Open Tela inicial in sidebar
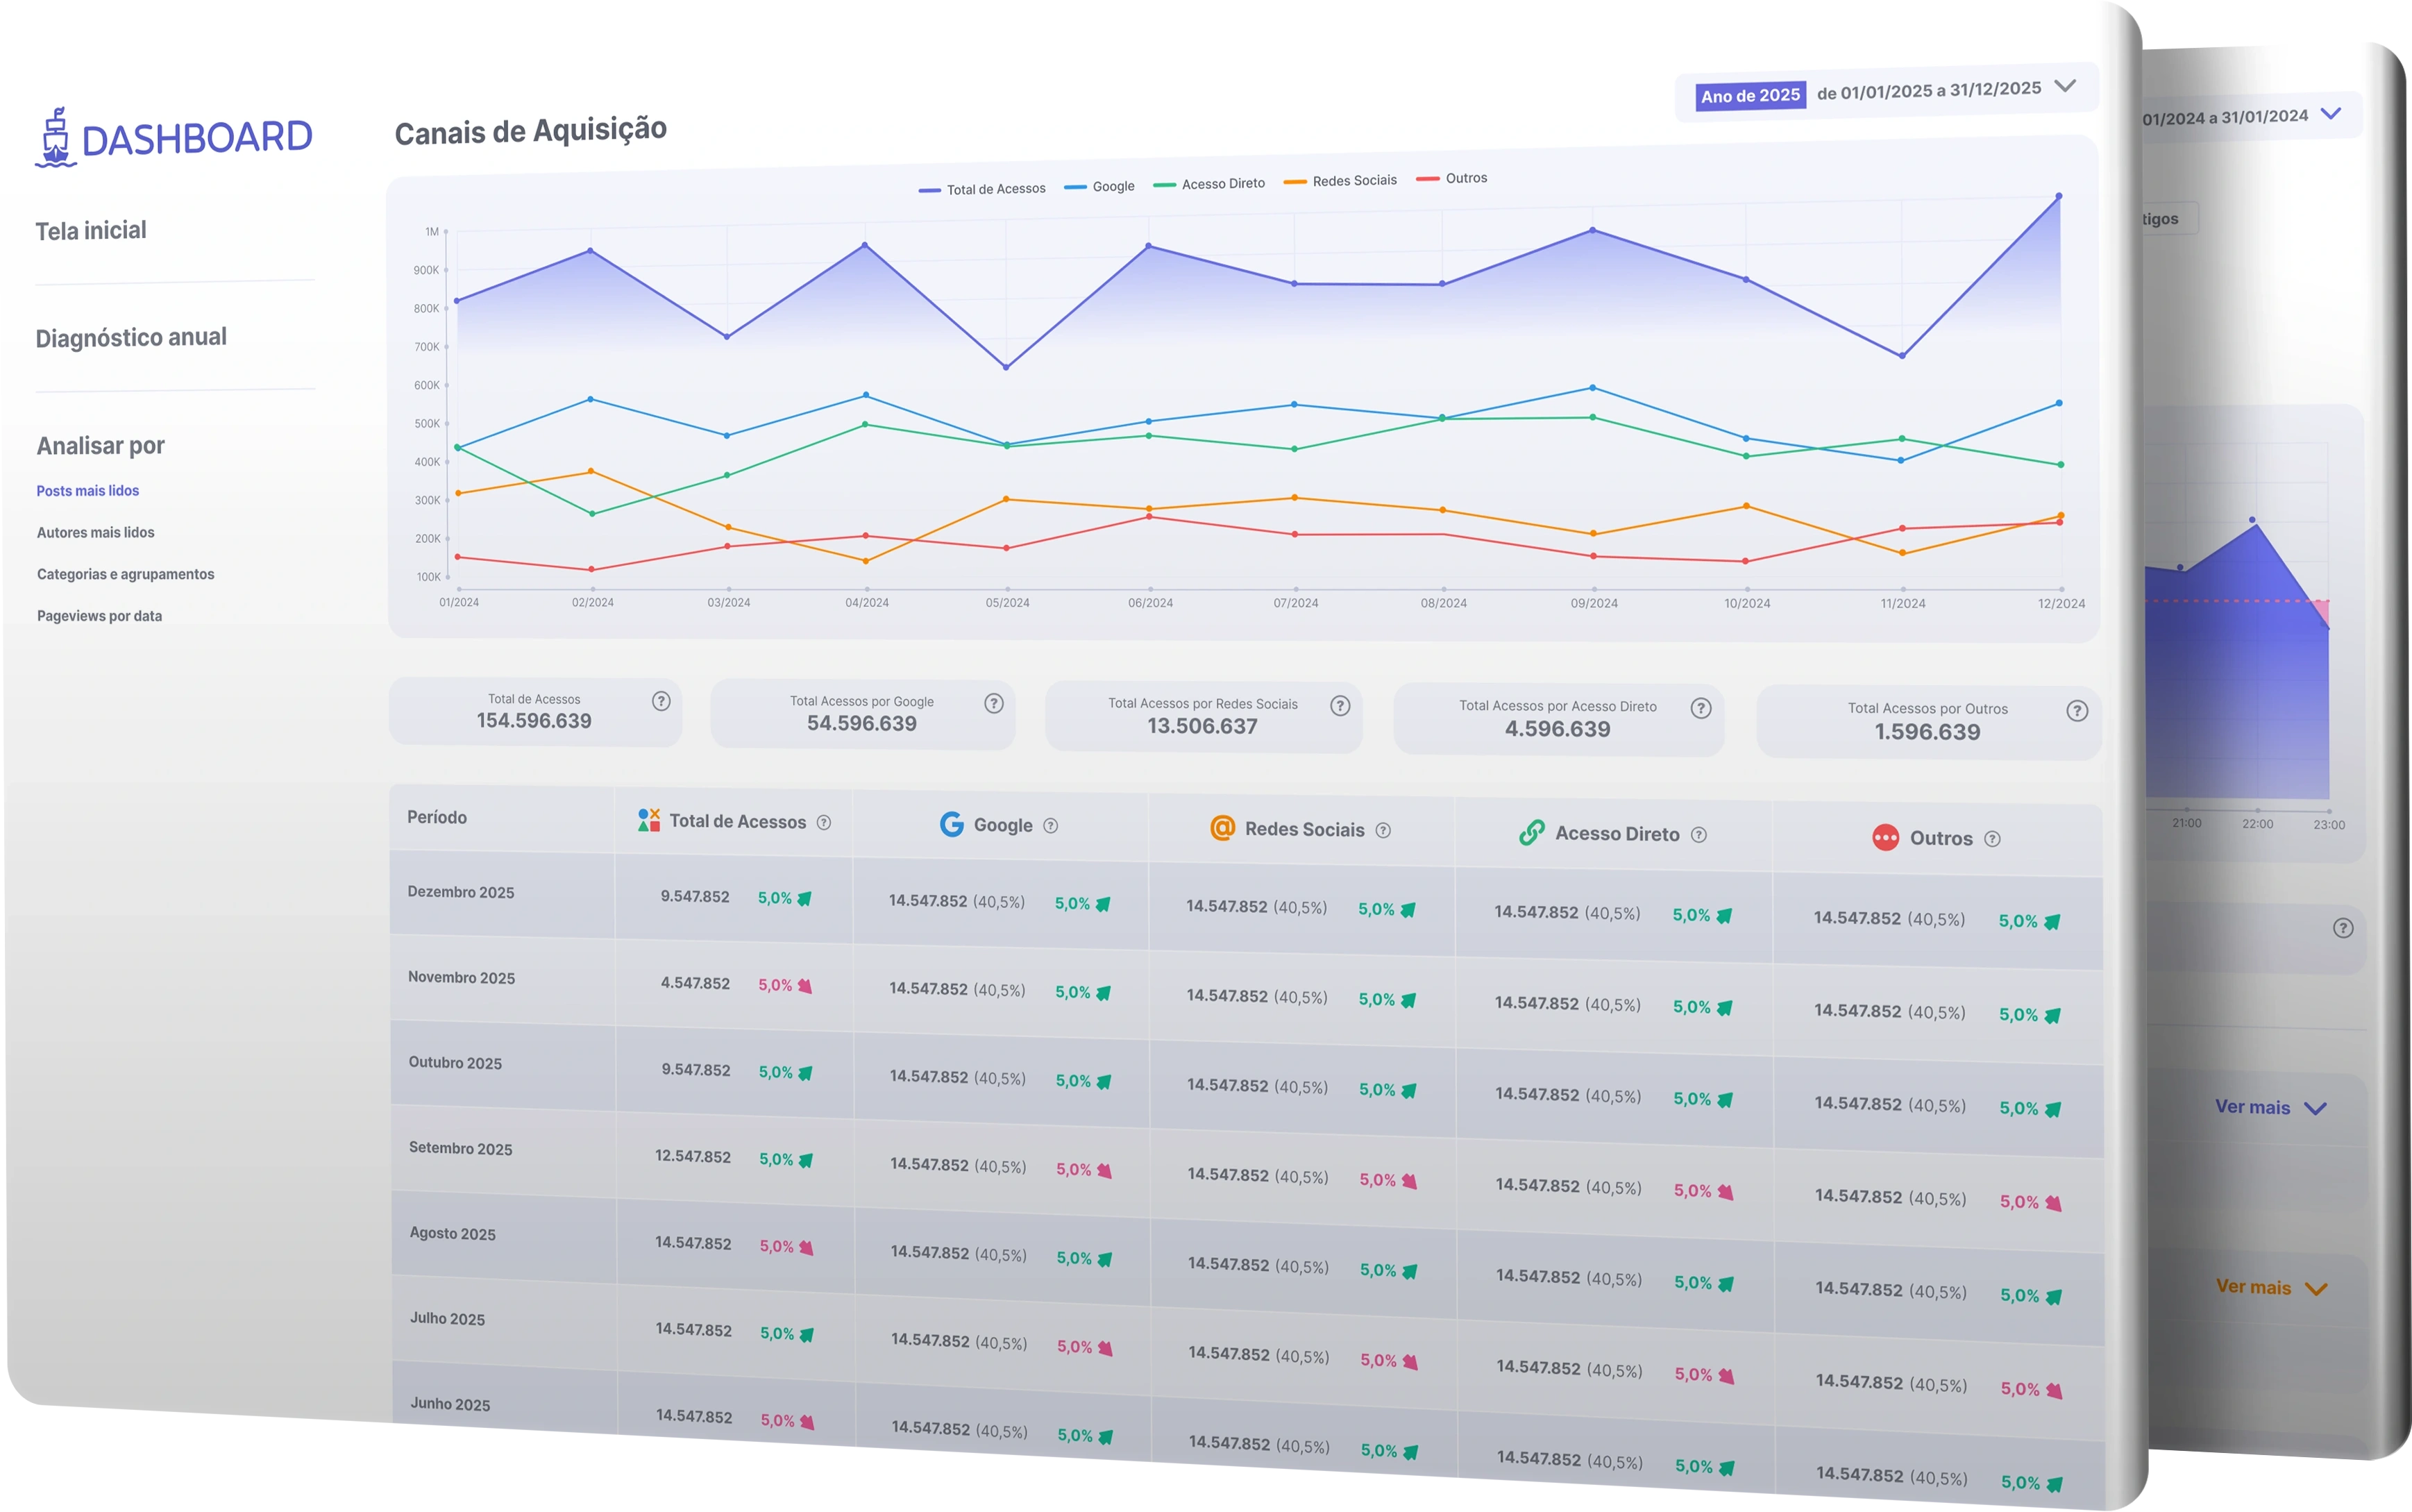Screen dimensions: 2412x1512 [91, 231]
